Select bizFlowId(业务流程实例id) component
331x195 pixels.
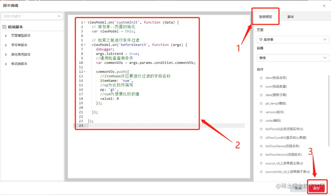coord(284,129)
